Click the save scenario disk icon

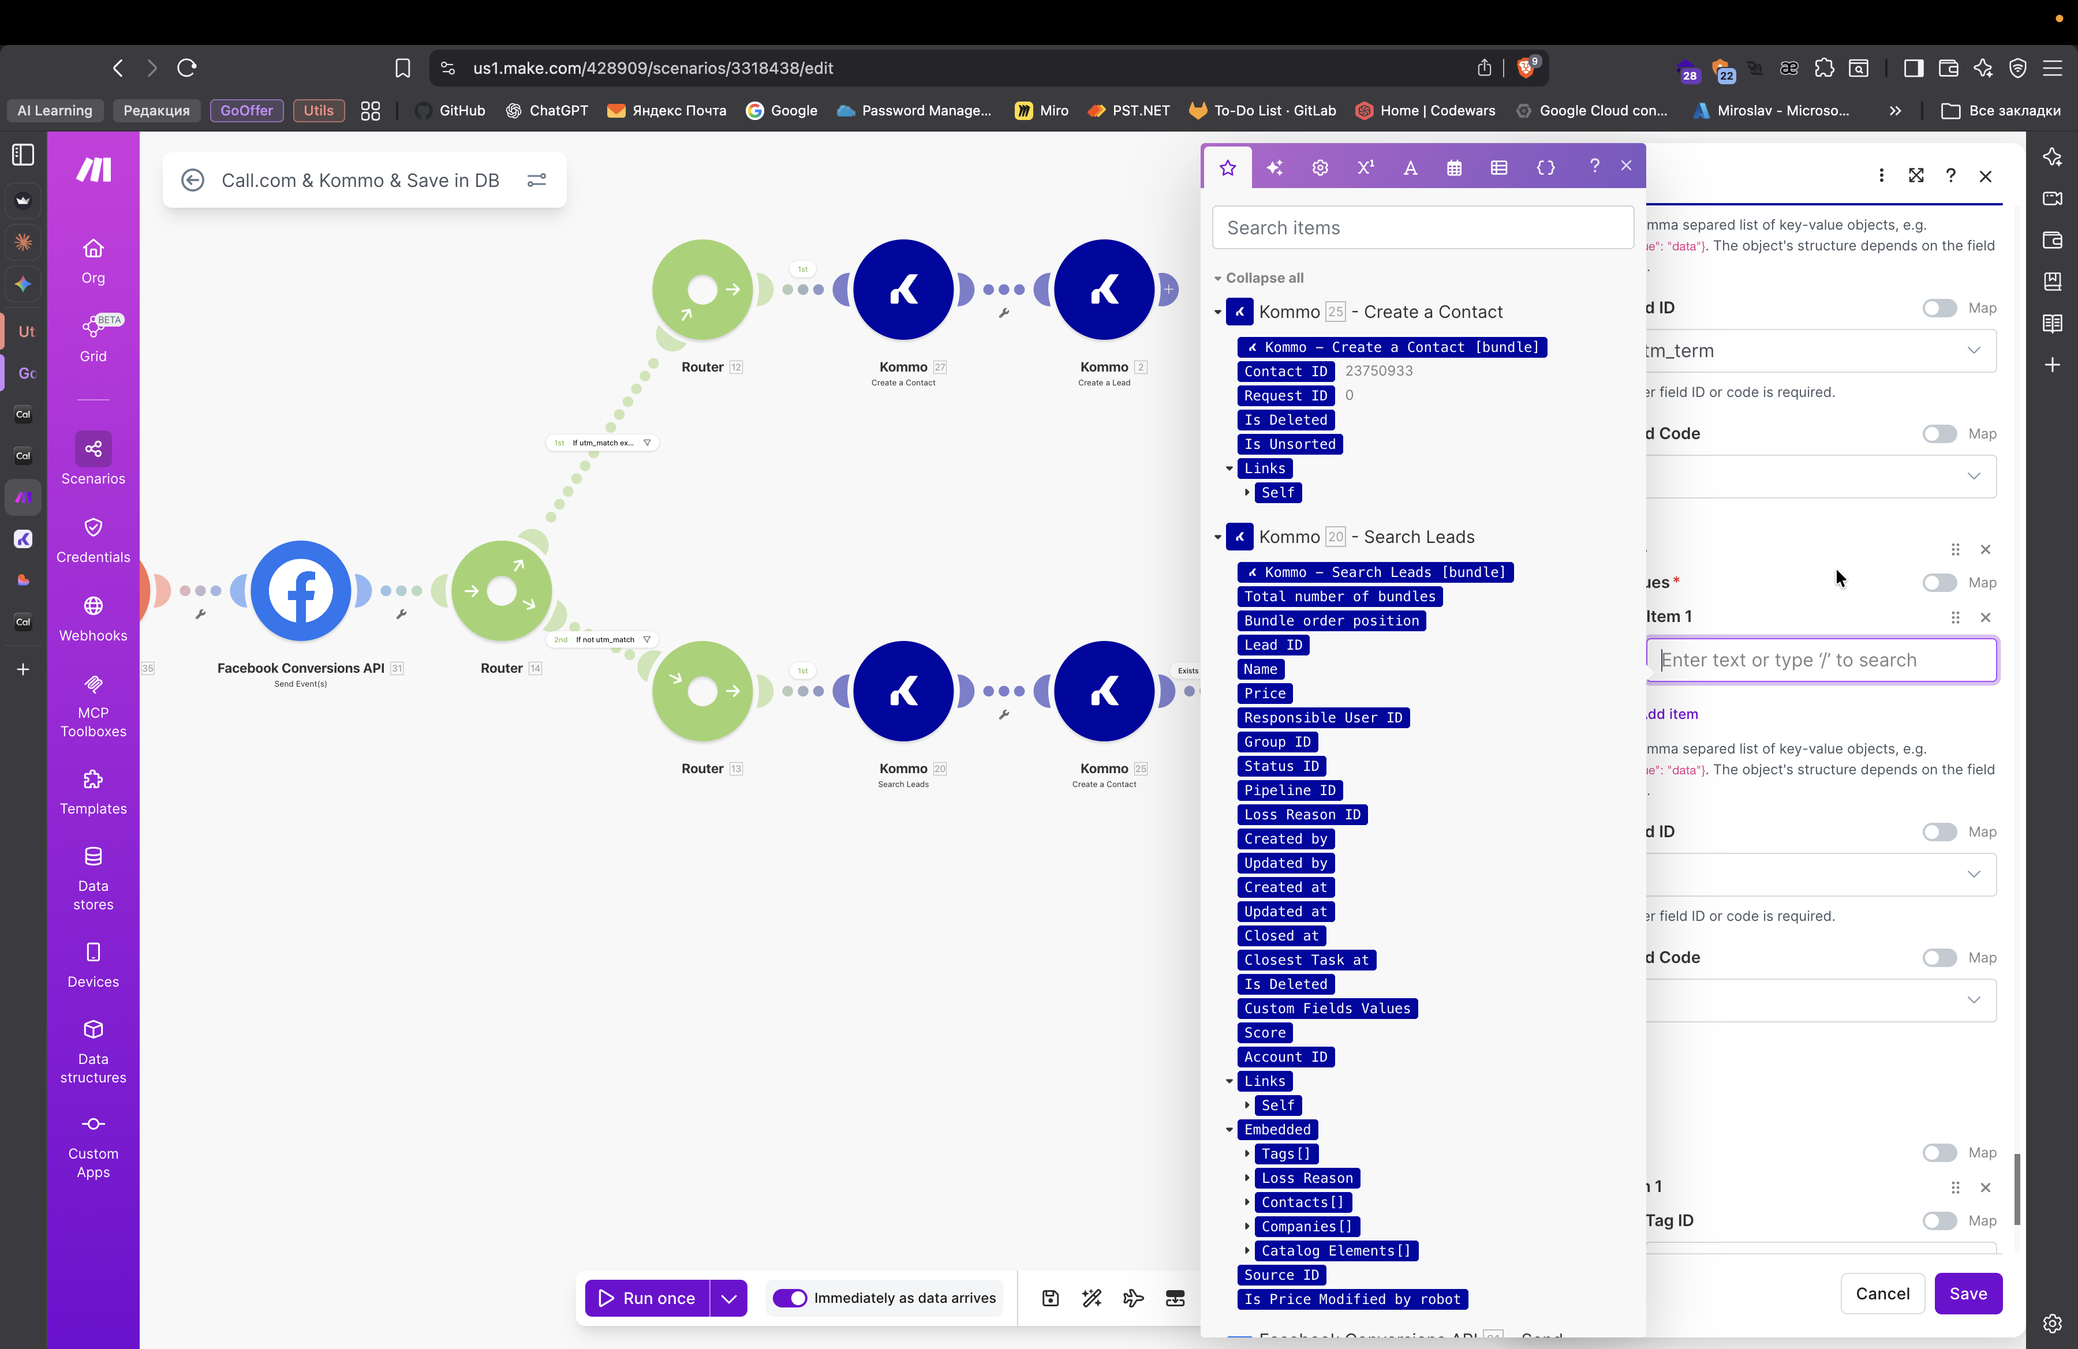pos(1051,1298)
